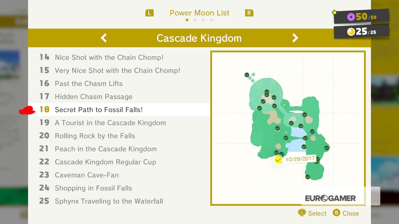Image resolution: width=399 pixels, height=224 pixels.
Task: Click the purple regional coin counter icon
Action: [351, 17]
